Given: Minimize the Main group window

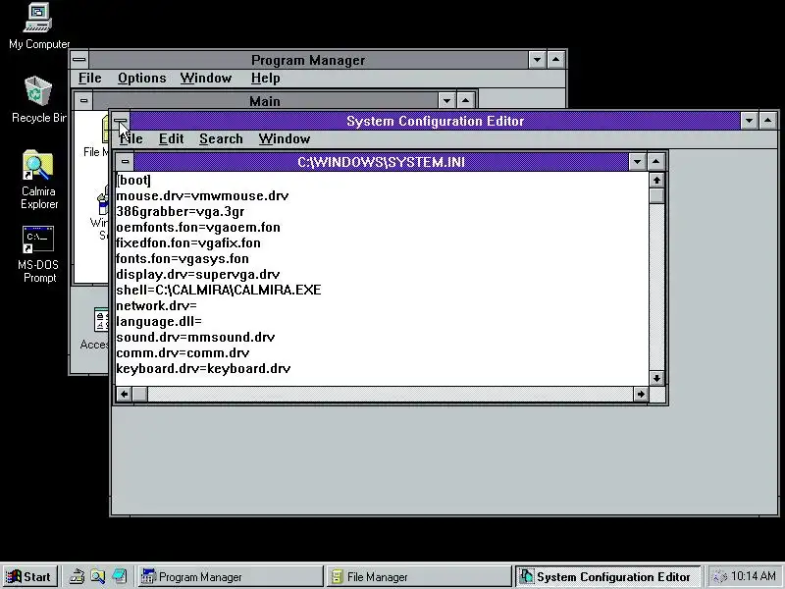Looking at the screenshot, I should tap(446, 101).
